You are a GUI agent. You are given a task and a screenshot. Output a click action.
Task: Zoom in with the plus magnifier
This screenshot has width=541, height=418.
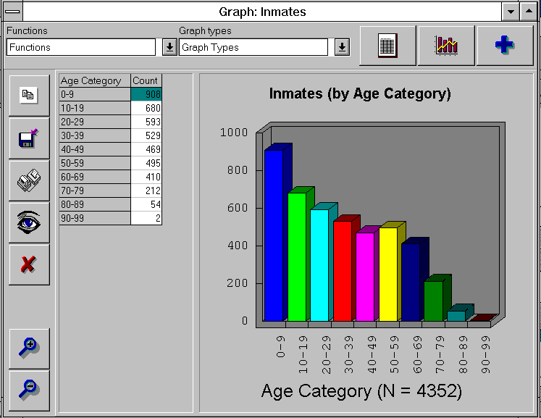tap(29, 348)
